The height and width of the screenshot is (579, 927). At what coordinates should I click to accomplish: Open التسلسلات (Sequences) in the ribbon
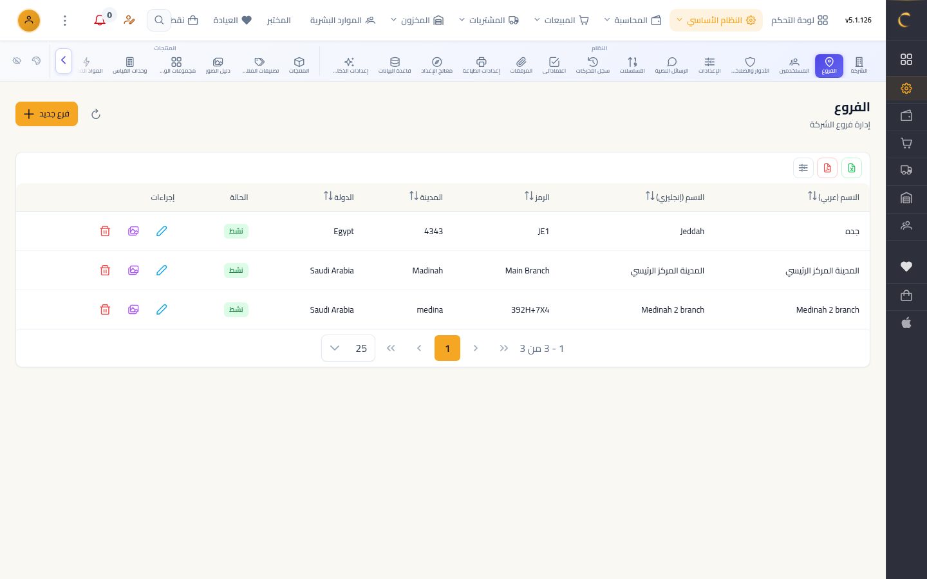(632, 65)
